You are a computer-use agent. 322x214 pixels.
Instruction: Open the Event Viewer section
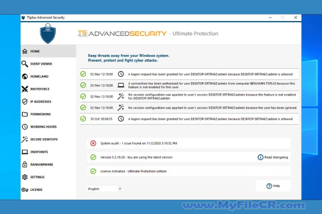pos(48,64)
